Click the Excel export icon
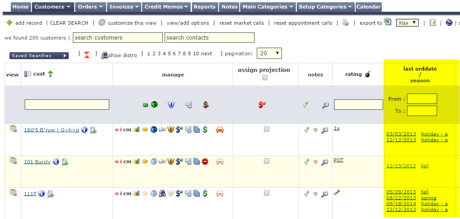The width and height of the screenshot is (460, 219). coord(388,22)
